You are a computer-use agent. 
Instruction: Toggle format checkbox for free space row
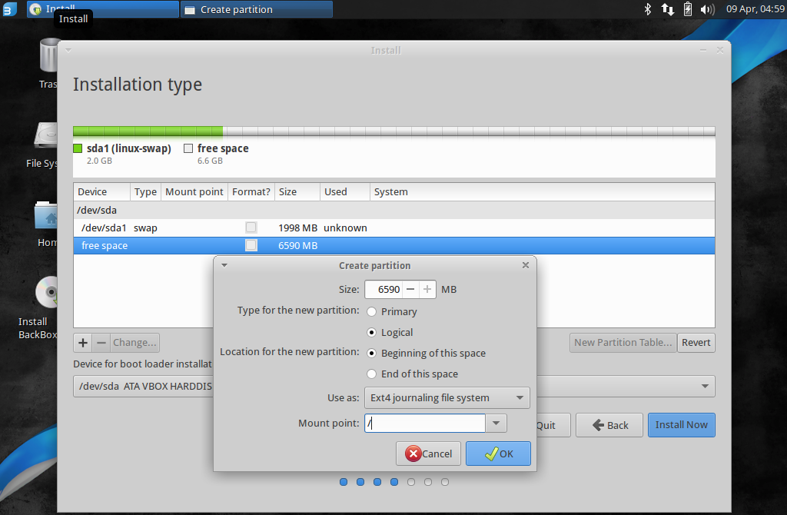pos(251,245)
